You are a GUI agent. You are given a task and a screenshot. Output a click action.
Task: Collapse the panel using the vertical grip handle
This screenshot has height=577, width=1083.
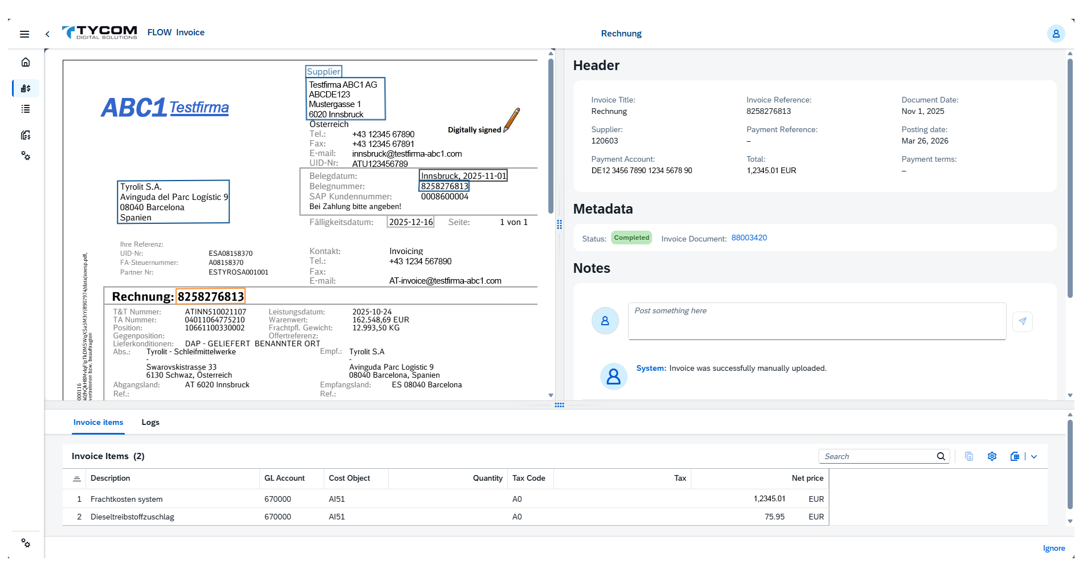558,225
